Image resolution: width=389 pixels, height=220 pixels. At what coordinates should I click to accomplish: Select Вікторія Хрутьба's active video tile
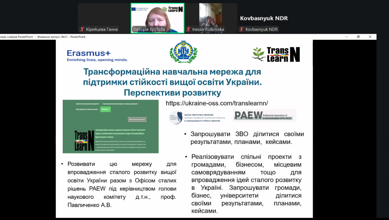tap(157, 16)
